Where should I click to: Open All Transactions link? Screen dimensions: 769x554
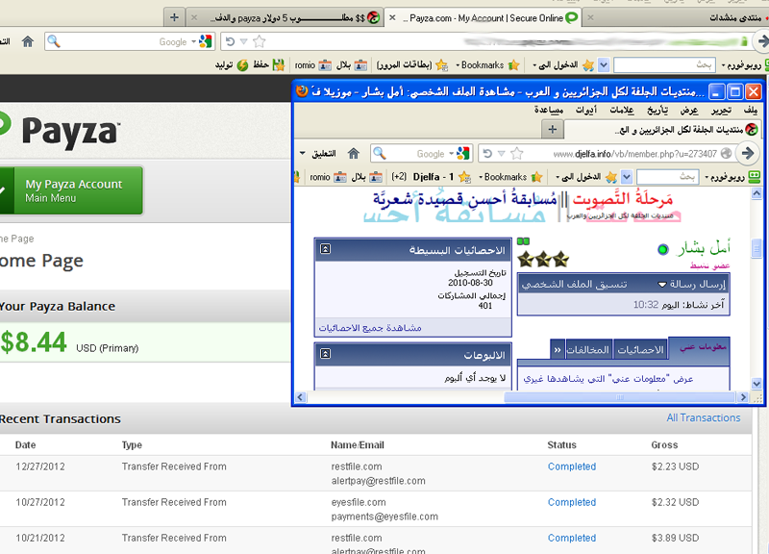704,417
